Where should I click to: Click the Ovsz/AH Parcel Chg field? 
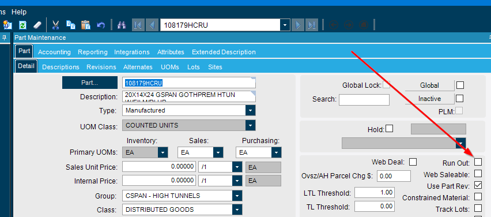pos(394,176)
